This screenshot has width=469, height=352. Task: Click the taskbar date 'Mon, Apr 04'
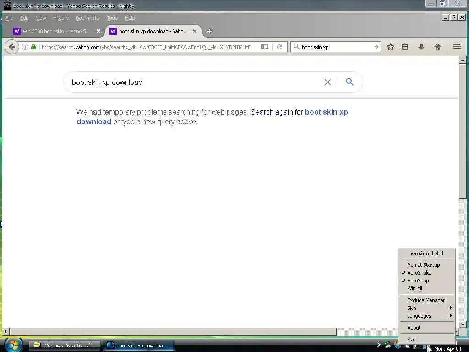[x=447, y=349]
